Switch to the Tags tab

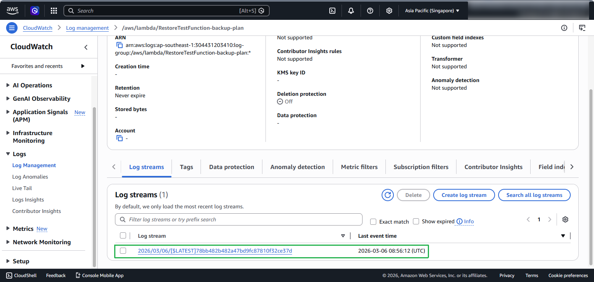tap(186, 167)
